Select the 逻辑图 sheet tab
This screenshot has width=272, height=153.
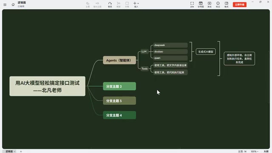coord(9,151)
